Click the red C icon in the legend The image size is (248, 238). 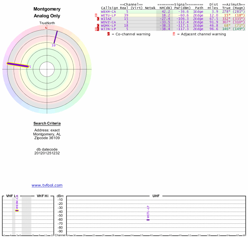pyautogui.click(x=108, y=34)
